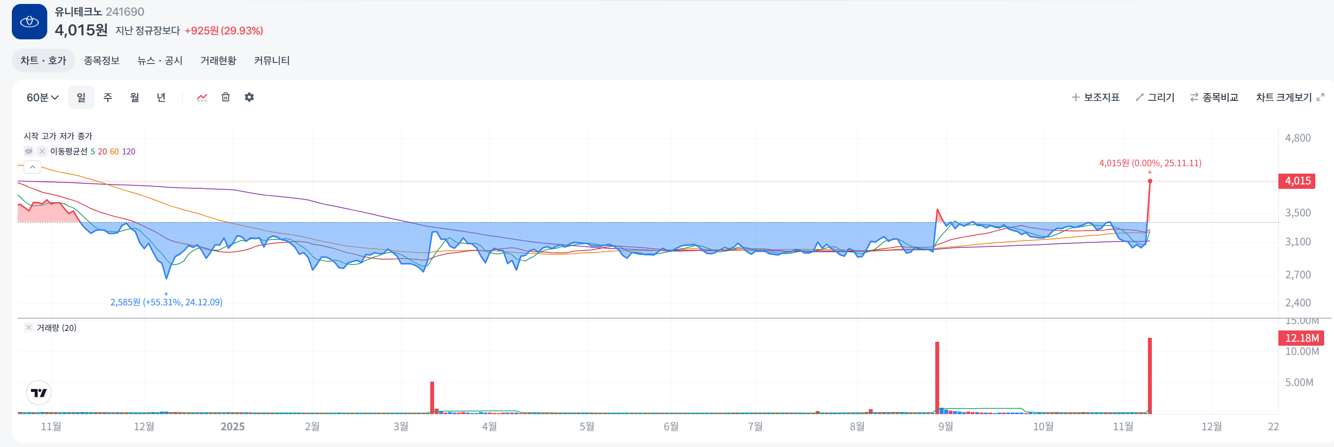The image size is (1334, 447).
Task: Click the purple 120 moving average value
Action: (x=128, y=151)
